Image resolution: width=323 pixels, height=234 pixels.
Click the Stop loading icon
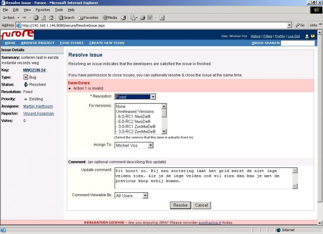tap(36, 18)
